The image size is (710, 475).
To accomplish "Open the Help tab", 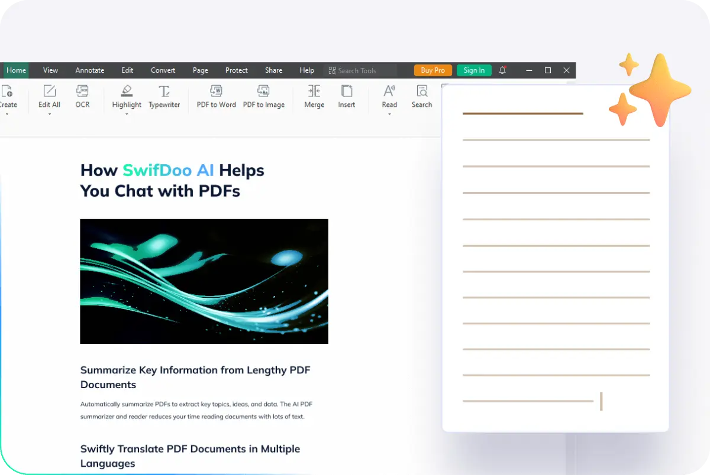I will (306, 70).
